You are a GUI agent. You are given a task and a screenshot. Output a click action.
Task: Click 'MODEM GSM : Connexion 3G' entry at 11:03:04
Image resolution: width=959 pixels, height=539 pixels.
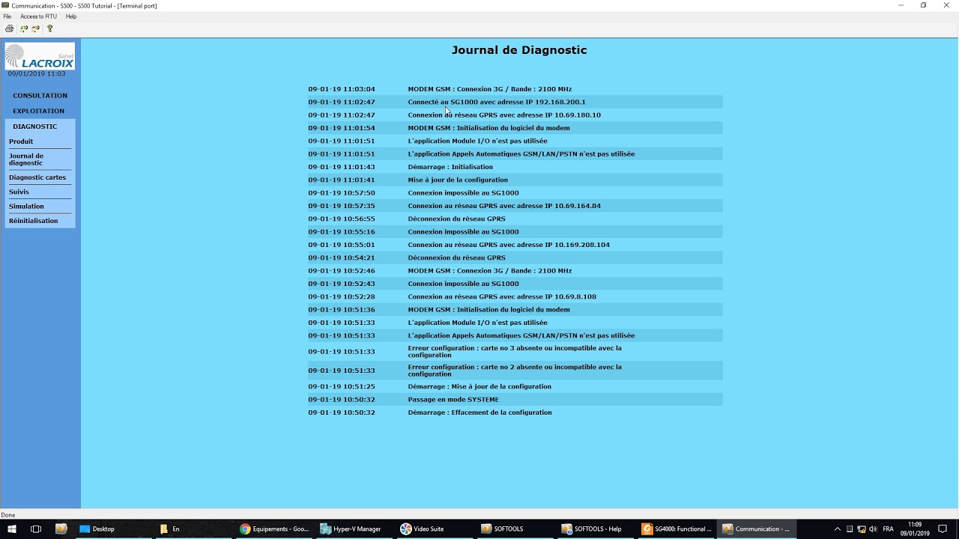pyautogui.click(x=489, y=89)
